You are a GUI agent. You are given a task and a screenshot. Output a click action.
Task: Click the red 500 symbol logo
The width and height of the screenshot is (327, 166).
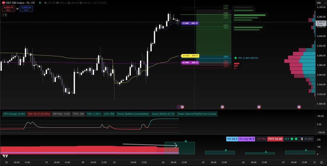coord(4,3)
